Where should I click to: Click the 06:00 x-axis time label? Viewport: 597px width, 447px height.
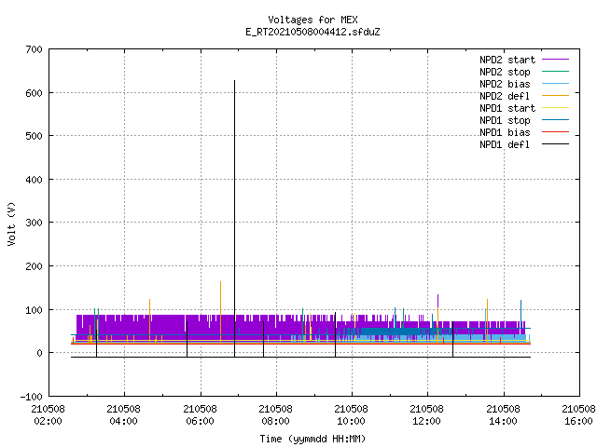tap(200, 421)
